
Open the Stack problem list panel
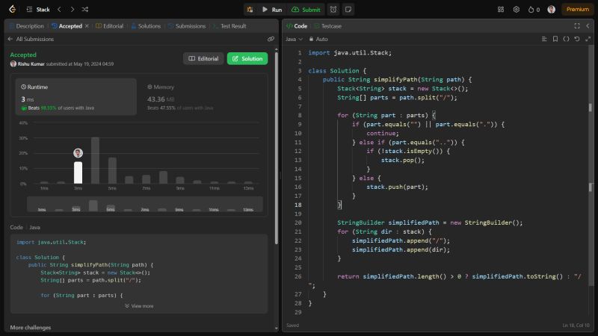[38, 10]
